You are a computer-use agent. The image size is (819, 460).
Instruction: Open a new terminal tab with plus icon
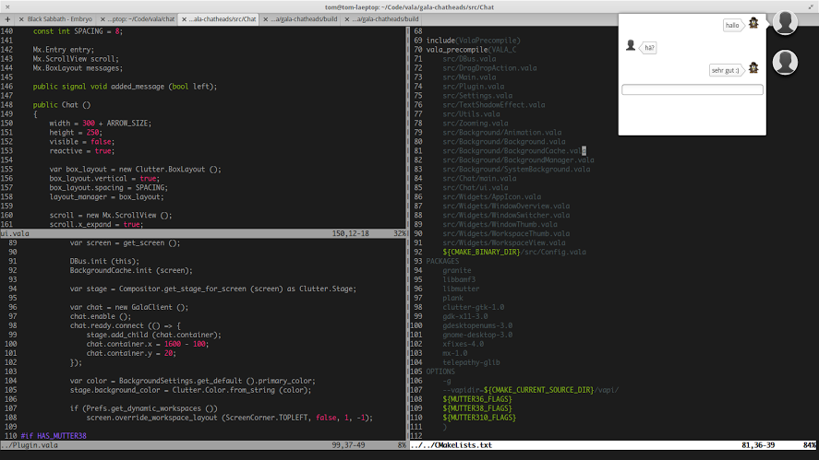click(x=9, y=18)
